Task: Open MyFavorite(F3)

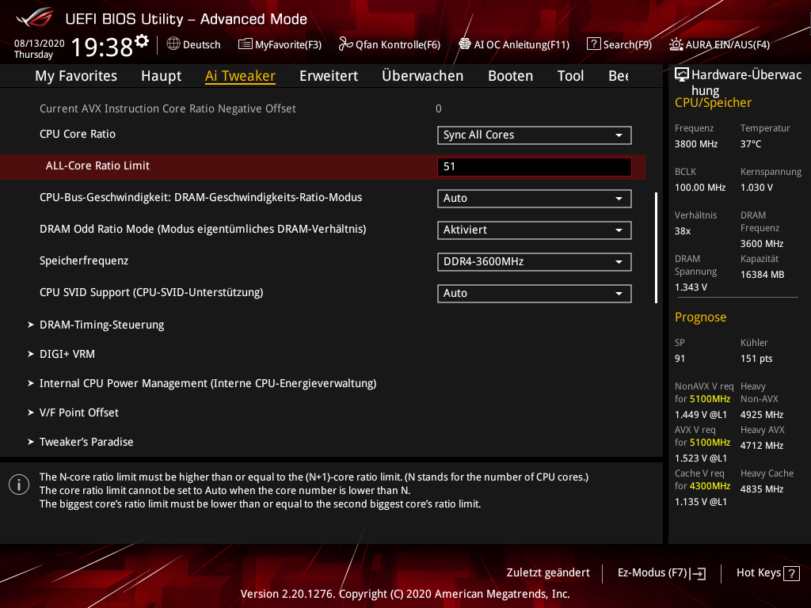Action: 280,44
